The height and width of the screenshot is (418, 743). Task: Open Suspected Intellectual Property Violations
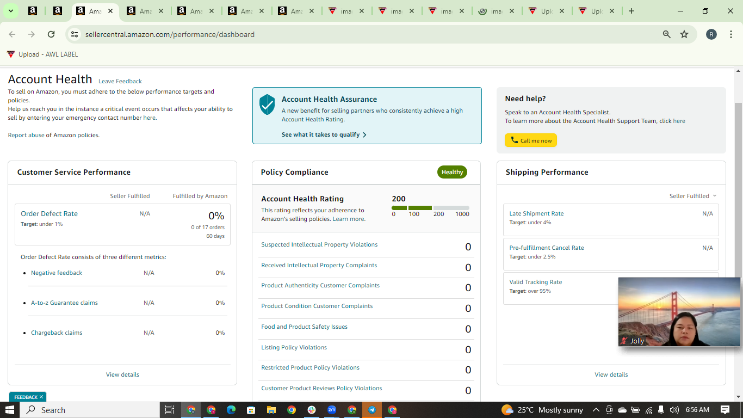pyautogui.click(x=319, y=244)
